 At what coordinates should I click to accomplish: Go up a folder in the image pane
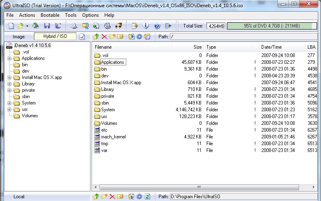(x=96, y=37)
